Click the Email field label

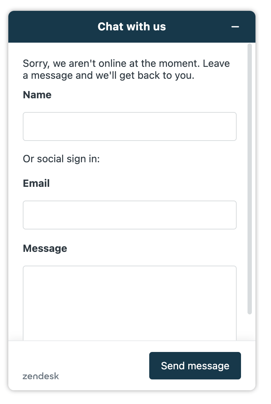coord(36,183)
